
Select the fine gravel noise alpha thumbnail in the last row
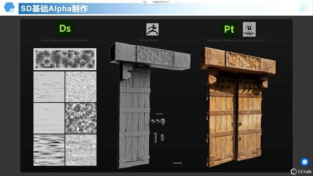81,150
